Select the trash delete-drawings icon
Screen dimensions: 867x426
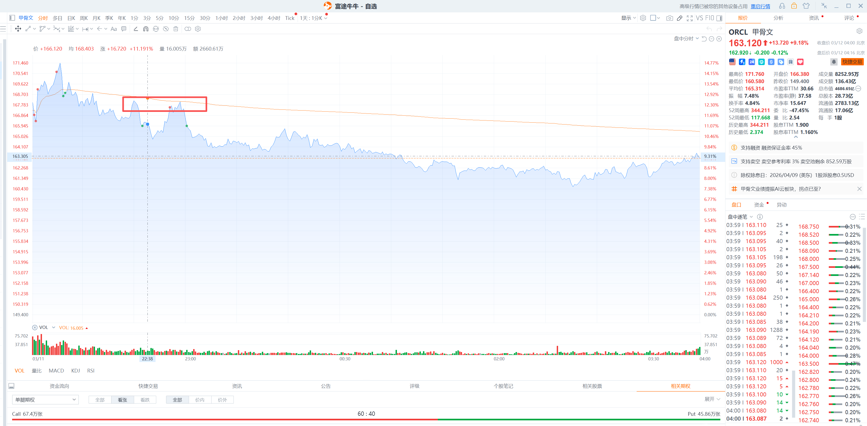click(176, 29)
